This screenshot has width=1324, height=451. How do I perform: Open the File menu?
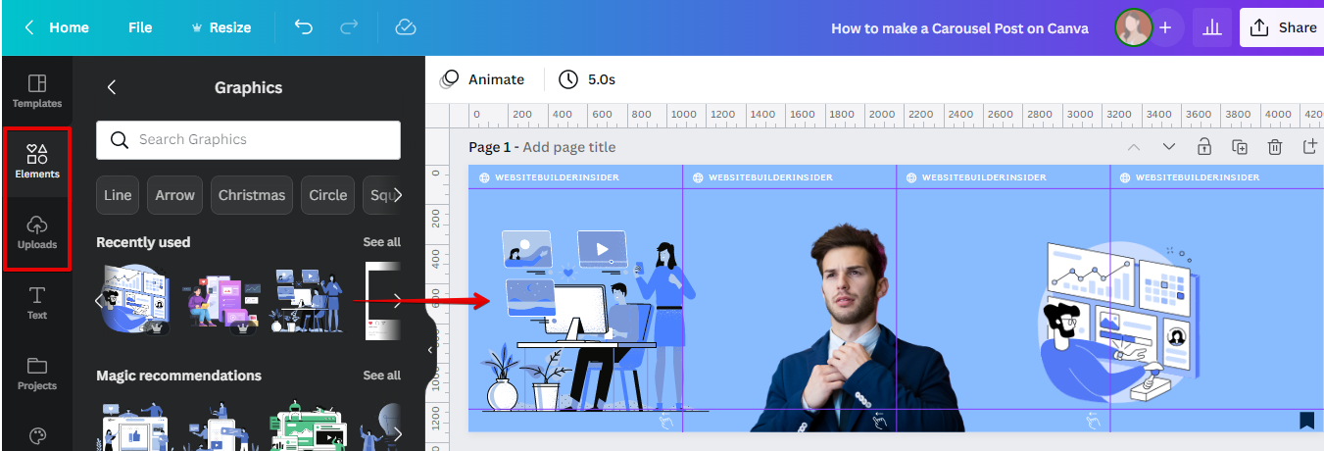tap(140, 27)
